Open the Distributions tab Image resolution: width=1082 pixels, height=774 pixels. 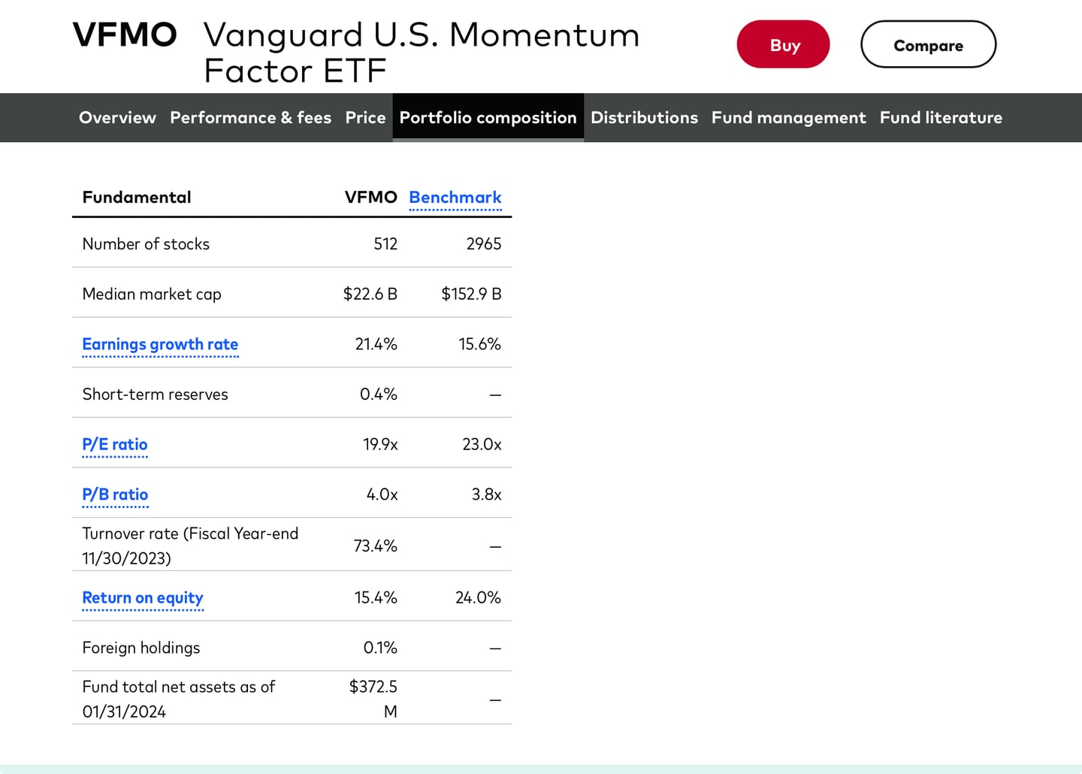[644, 117]
